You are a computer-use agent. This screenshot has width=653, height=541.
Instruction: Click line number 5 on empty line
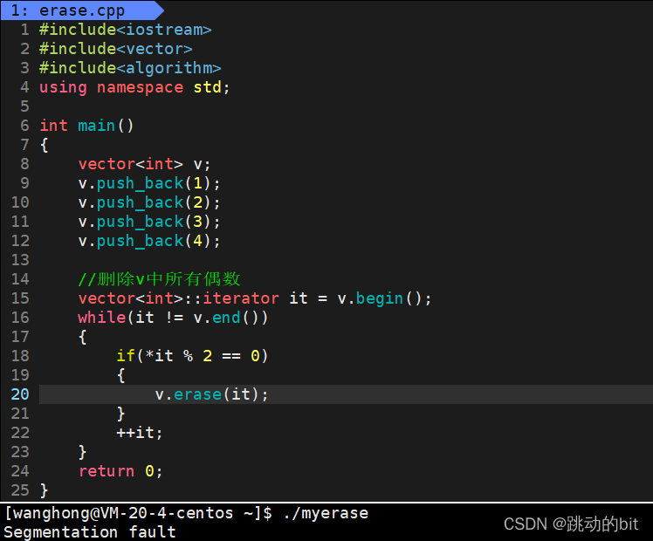tap(25, 106)
